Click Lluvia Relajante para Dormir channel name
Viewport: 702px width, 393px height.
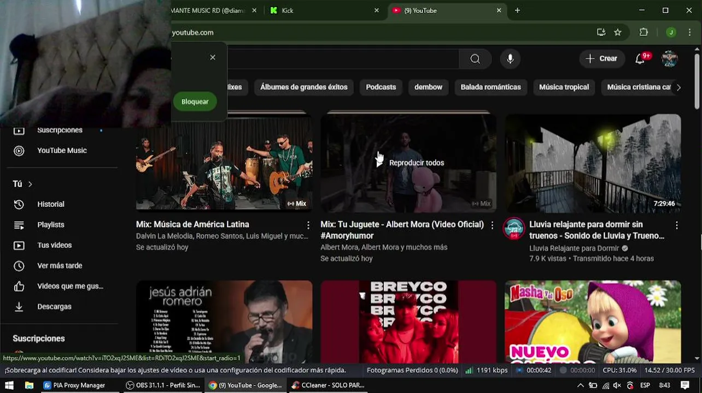(x=574, y=248)
